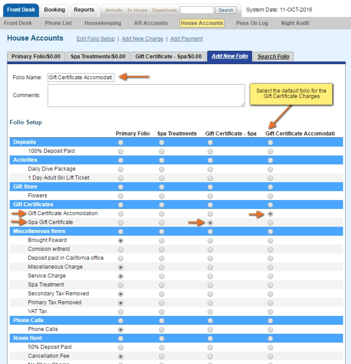The image size is (351, 364).
Task: Select Gift Certificate - Spa for Cancellation Fee
Action: pyautogui.click(x=210, y=356)
